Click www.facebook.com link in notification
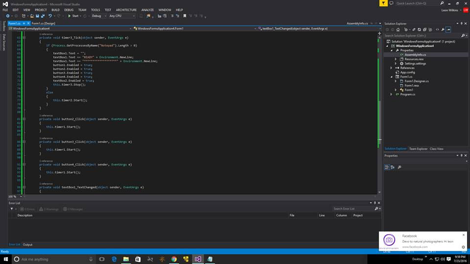 pos(415,247)
